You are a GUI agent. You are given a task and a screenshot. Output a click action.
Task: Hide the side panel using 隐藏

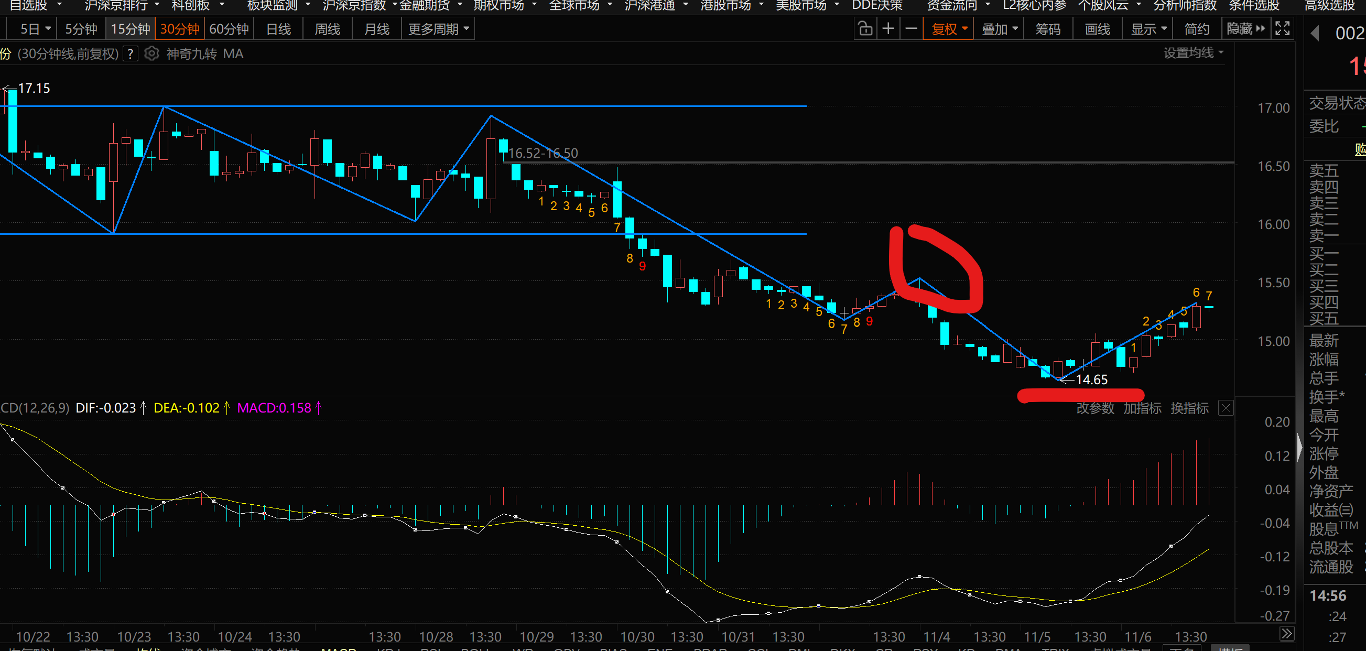pos(1245,29)
